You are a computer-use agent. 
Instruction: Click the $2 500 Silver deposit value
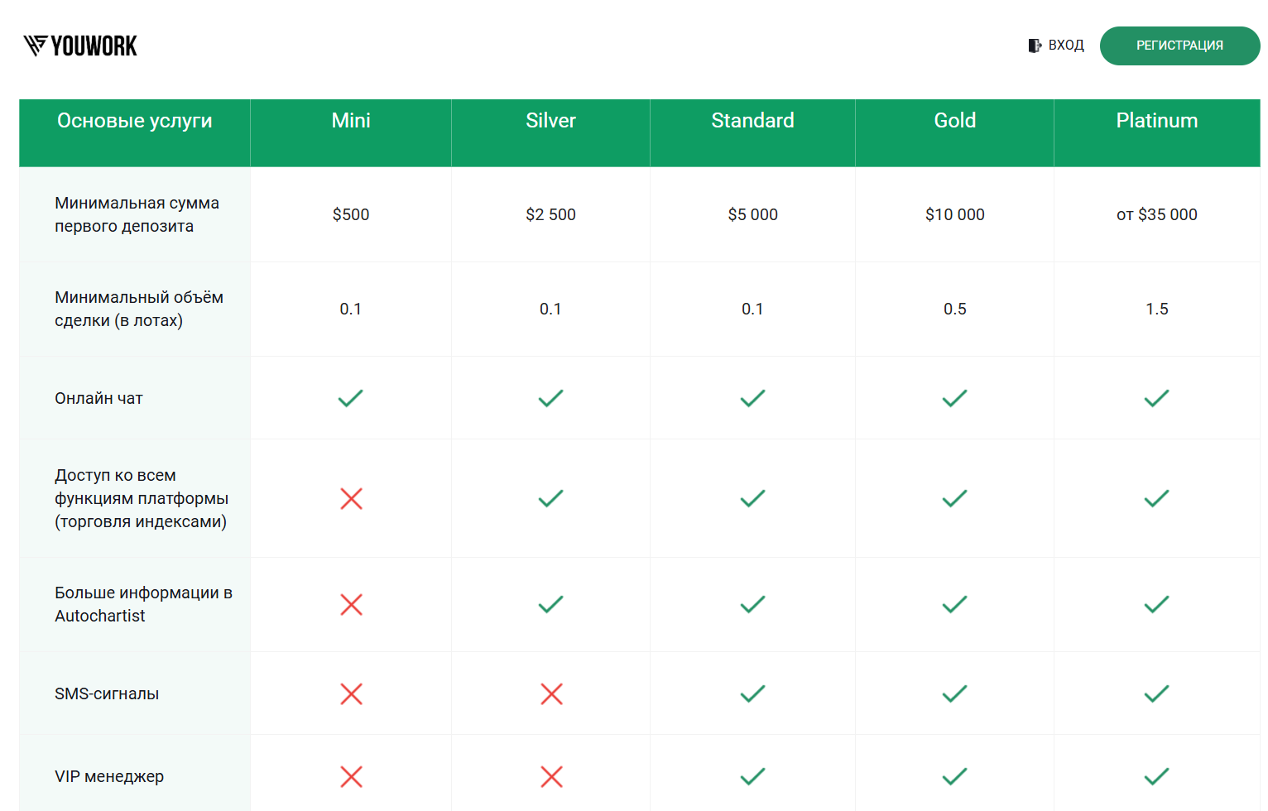(550, 214)
